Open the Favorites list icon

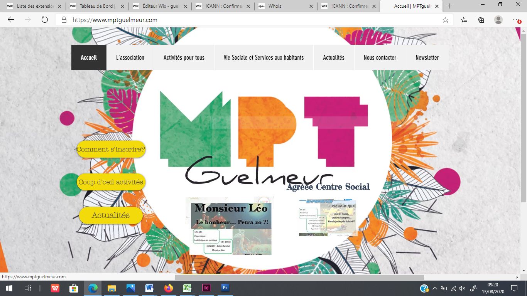point(464,20)
